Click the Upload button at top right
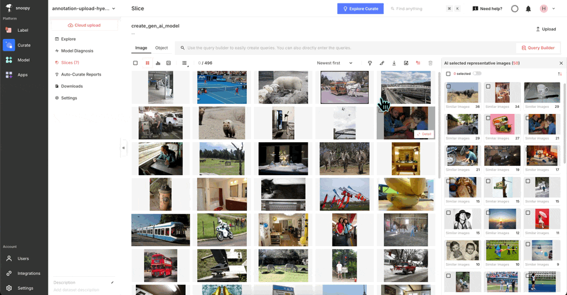 pos(546,29)
